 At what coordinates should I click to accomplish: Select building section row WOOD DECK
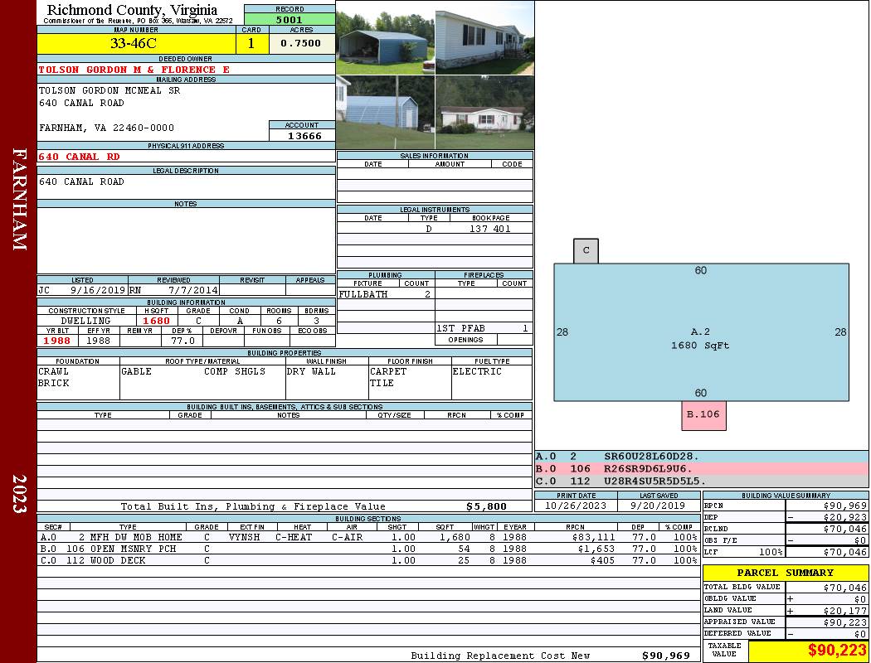[369, 560]
